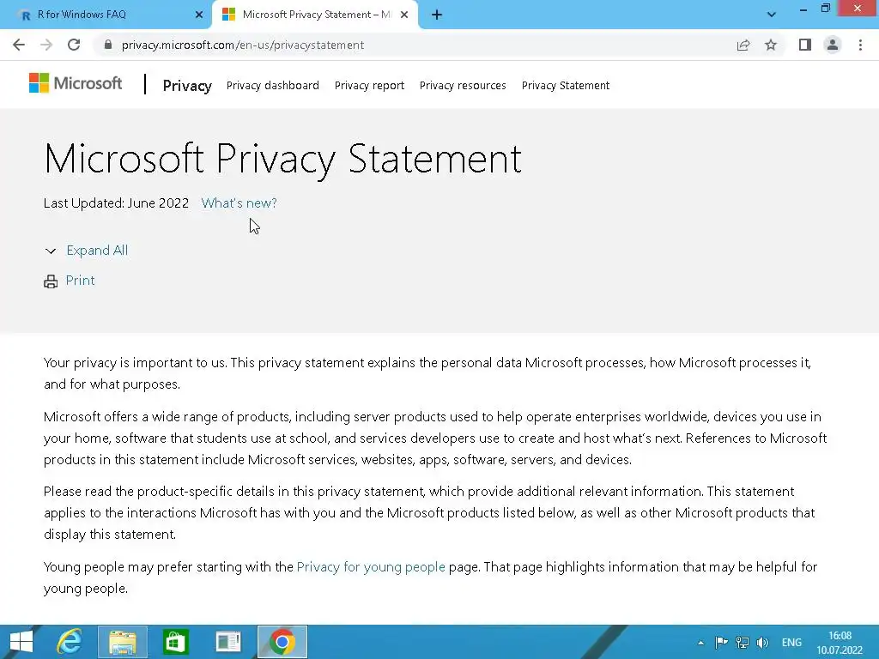The width and height of the screenshot is (879, 659).
Task: Open Chrome three-dot menu
Action: [860, 45]
